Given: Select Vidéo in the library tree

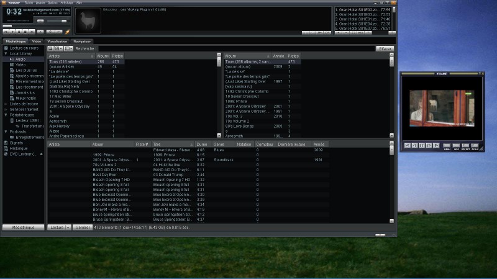Looking at the screenshot, I should pyautogui.click(x=21, y=65).
